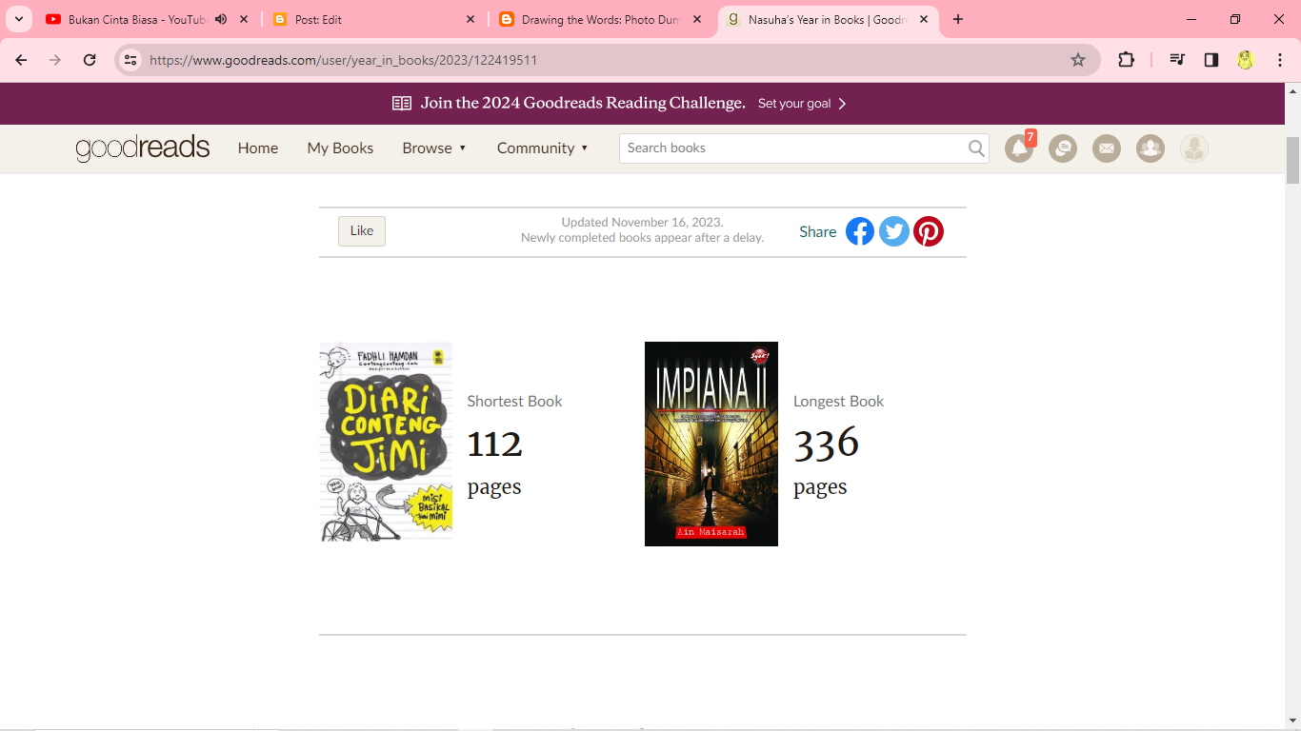This screenshot has width=1301, height=731.
Task: Go back to previous page
Action: 21,60
